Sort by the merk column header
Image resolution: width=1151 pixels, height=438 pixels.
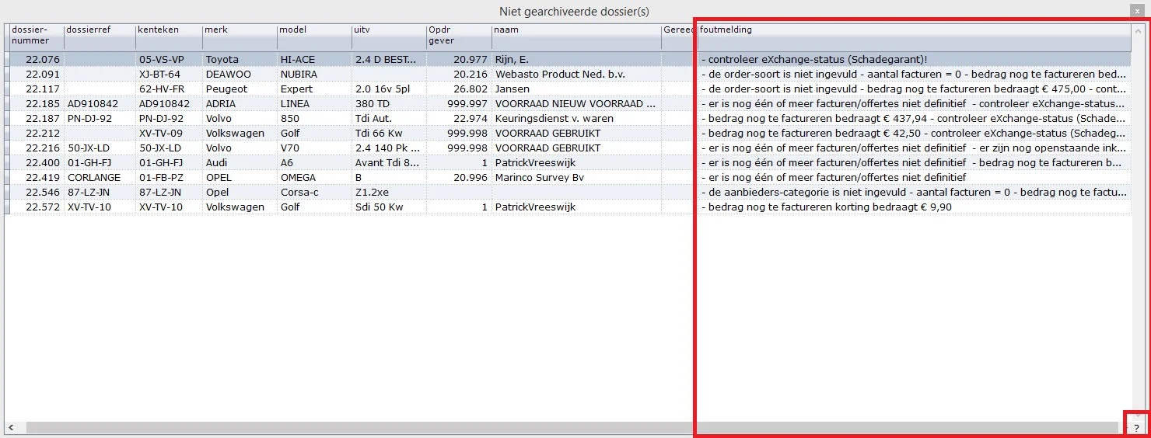point(240,36)
